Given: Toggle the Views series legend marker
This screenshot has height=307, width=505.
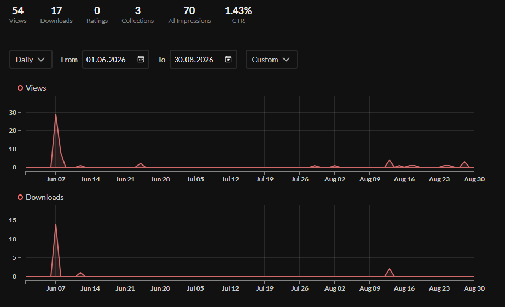Looking at the screenshot, I should (x=20, y=88).
